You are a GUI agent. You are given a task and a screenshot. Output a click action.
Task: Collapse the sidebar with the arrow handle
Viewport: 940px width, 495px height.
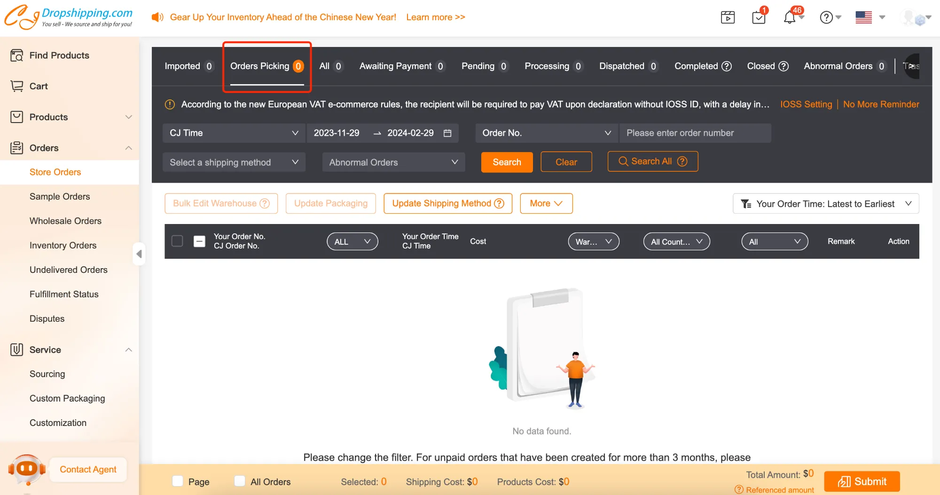(139, 254)
